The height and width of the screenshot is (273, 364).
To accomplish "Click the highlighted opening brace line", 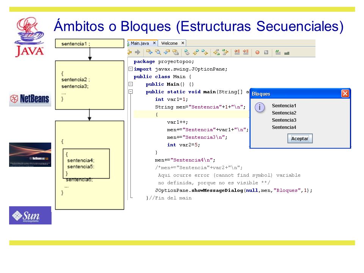I will click(x=191, y=115).
